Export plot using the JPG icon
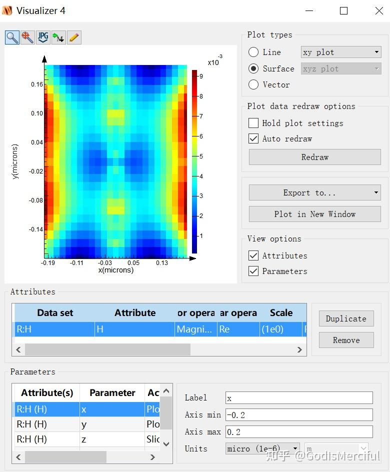 (x=43, y=37)
